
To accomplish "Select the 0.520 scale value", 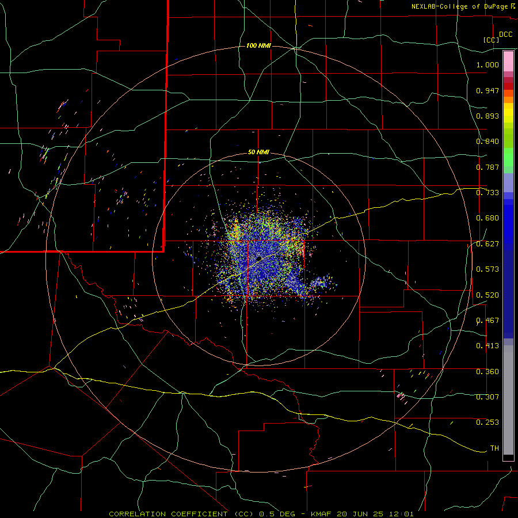I will (487, 295).
